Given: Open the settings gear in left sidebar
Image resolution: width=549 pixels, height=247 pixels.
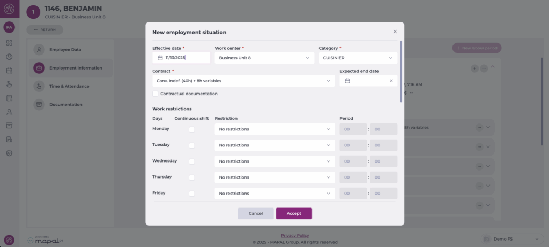Looking at the screenshot, I should pyautogui.click(x=9, y=153).
